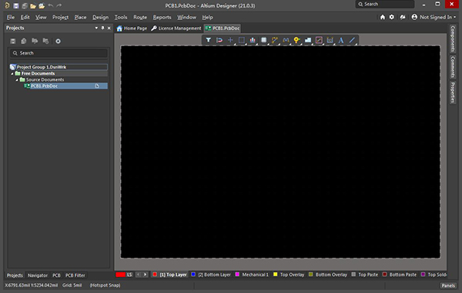Screen dimensions: 462x293
Task: Open the Help menu
Action: [x=207, y=18]
